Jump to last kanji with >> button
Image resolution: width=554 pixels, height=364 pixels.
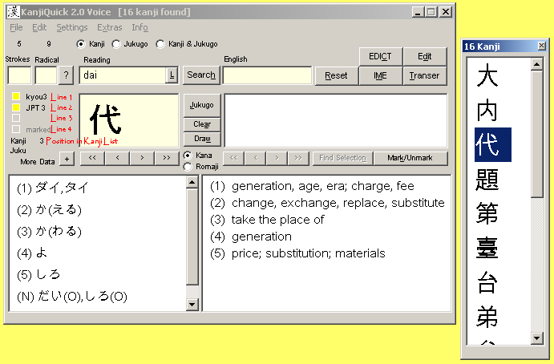pyautogui.click(x=167, y=158)
